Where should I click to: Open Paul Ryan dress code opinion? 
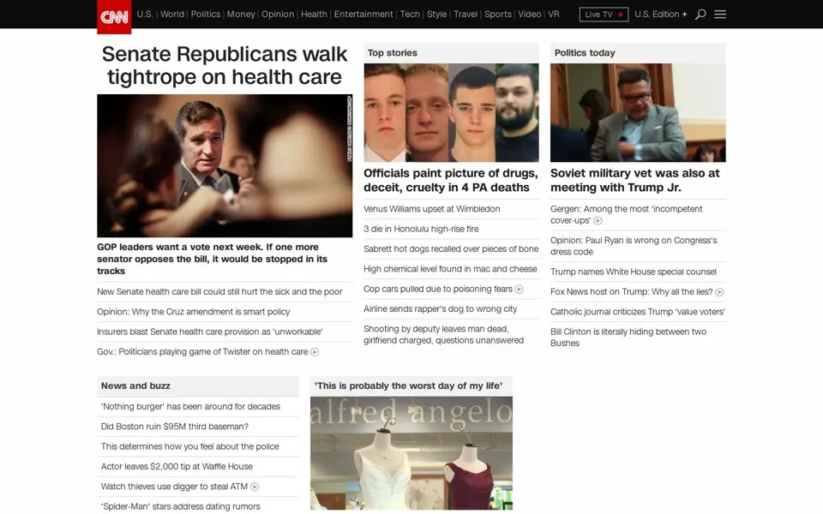point(634,246)
